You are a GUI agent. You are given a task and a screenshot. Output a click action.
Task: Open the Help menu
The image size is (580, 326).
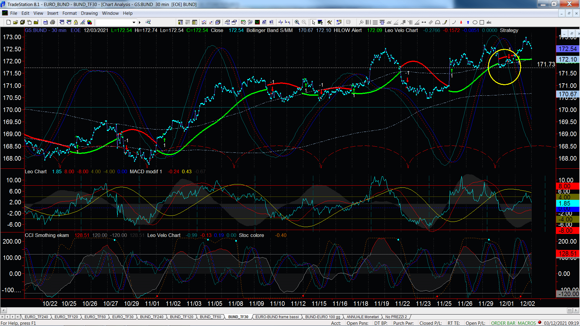coord(128,13)
